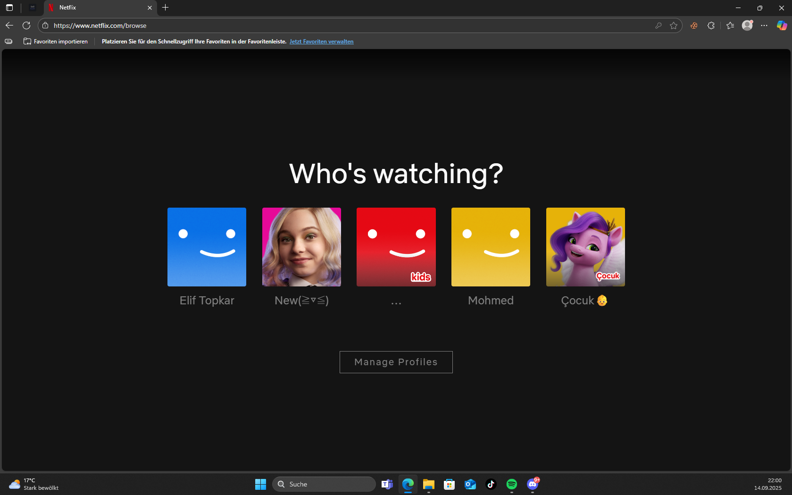Image resolution: width=792 pixels, height=495 pixels.
Task: Open a new browser tab
Action: coord(165,8)
